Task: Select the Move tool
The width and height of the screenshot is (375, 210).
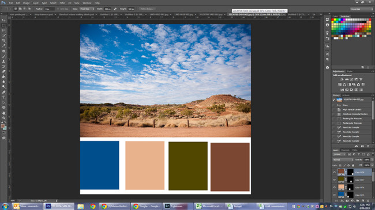Action: [3, 20]
